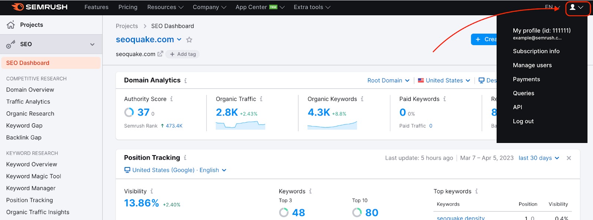Screen dimensions: 593x220
Task: Show Top keywords info icon
Action: (476, 191)
